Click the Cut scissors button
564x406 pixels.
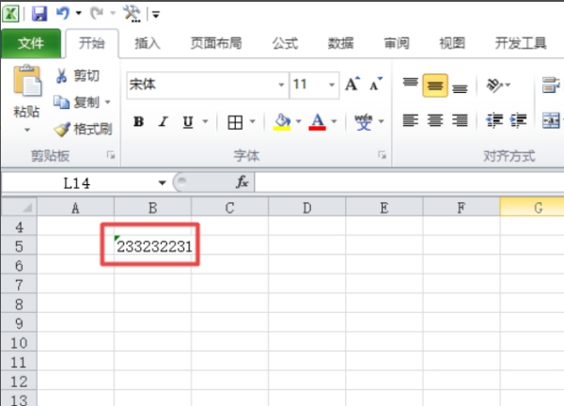click(77, 76)
